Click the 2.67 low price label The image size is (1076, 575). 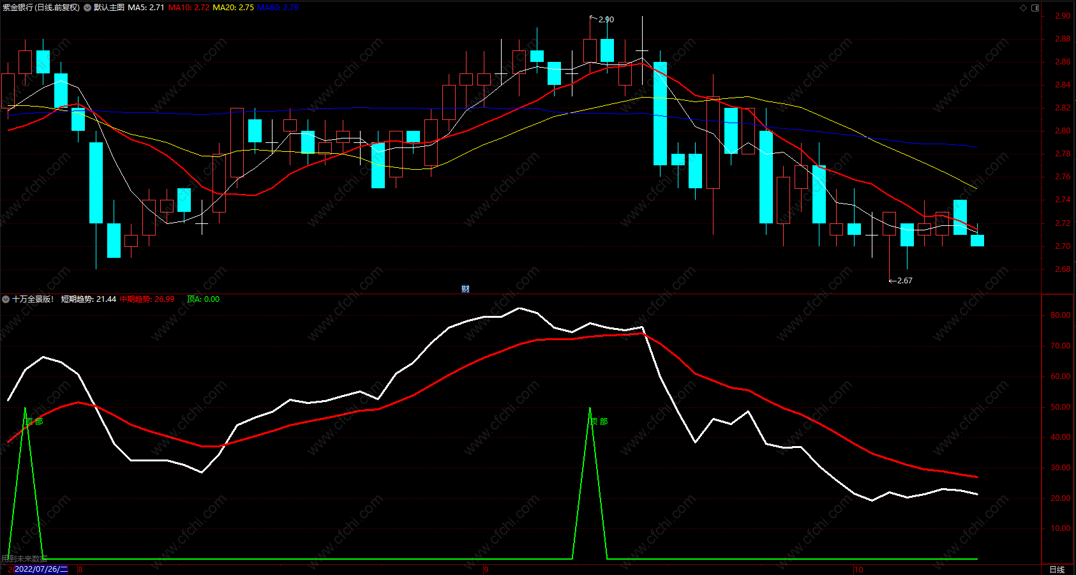click(904, 281)
